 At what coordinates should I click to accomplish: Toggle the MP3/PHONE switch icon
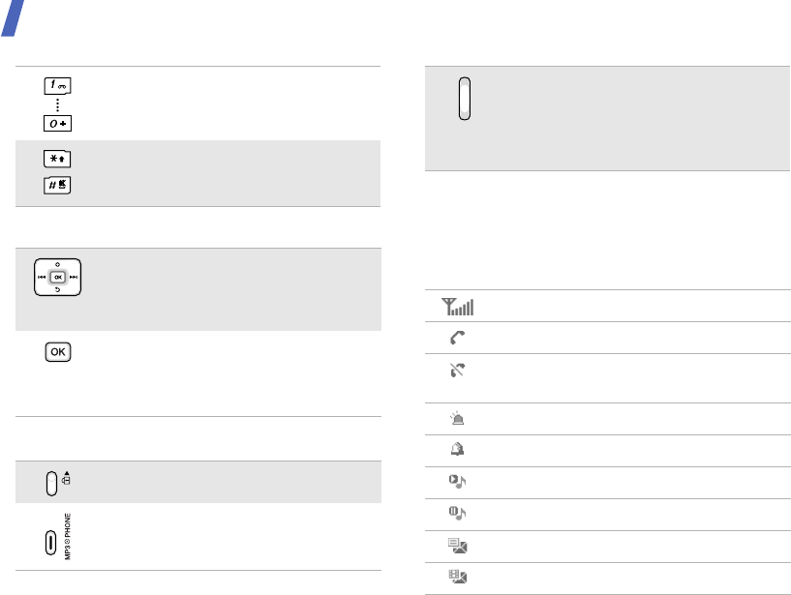tap(51, 543)
